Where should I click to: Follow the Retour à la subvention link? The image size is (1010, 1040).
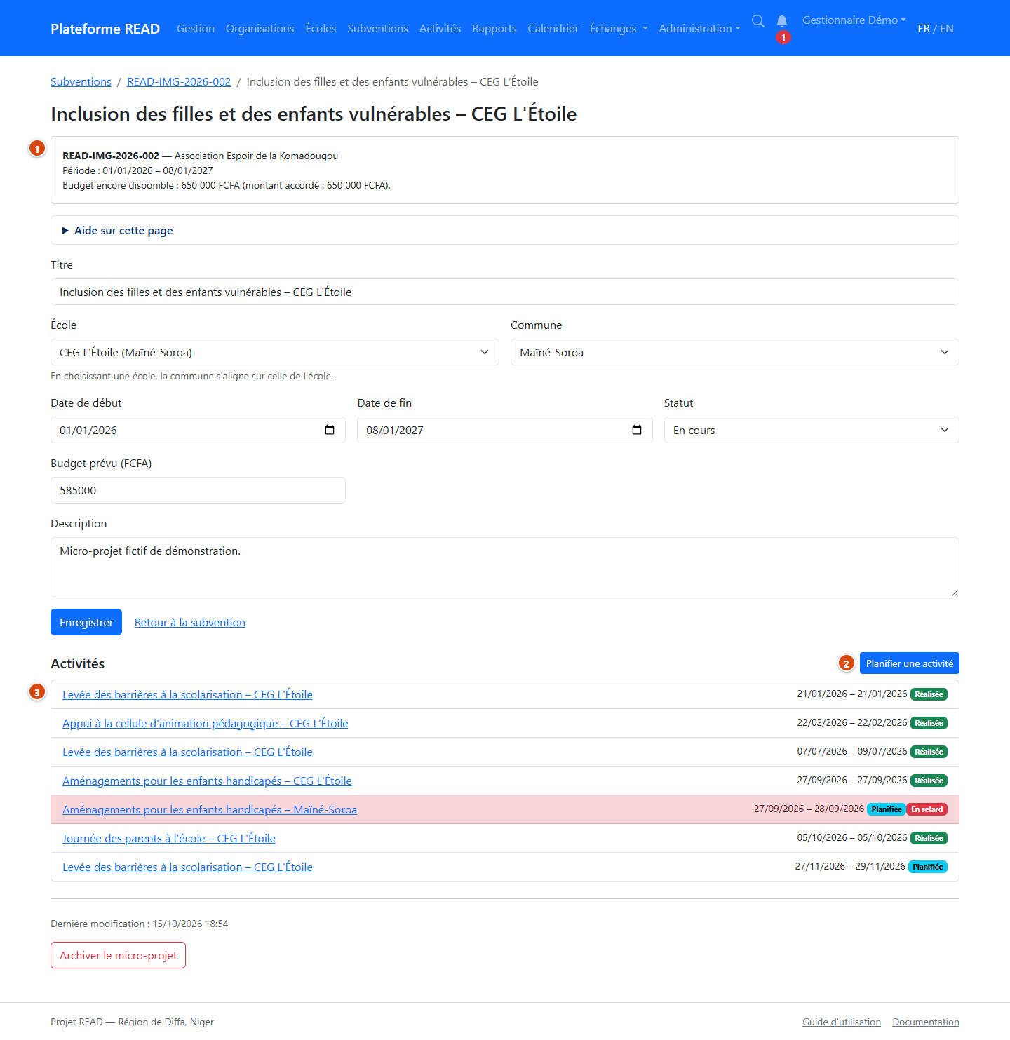(x=190, y=623)
